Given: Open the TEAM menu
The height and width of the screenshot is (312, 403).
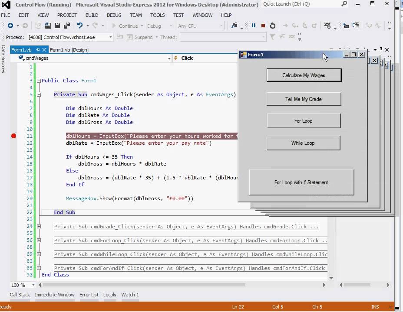Looking at the screenshot, I should tap(135, 15).
